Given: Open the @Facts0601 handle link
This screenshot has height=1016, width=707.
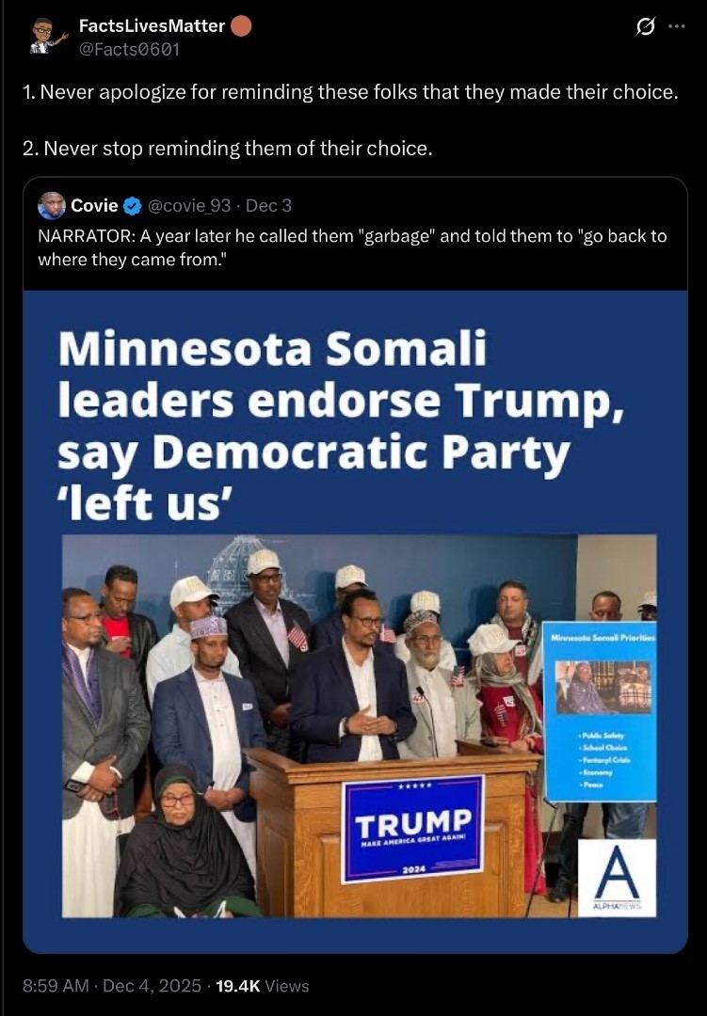Looking at the screenshot, I should [129, 49].
